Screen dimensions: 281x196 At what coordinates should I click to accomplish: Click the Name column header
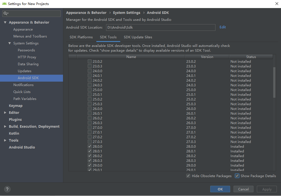[x=131, y=57]
